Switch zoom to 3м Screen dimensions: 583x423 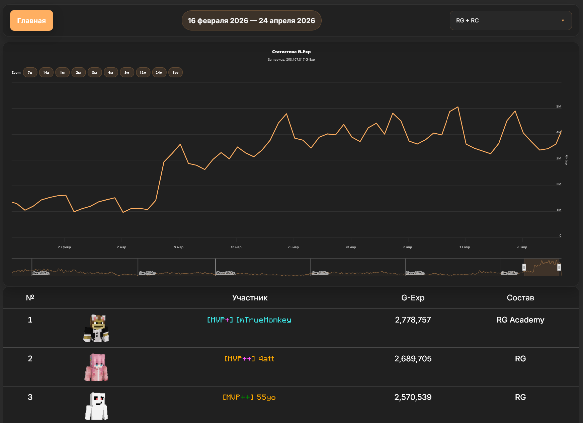(95, 72)
